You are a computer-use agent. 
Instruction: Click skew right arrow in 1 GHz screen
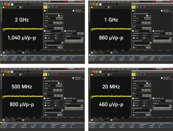(x=150, y=28)
